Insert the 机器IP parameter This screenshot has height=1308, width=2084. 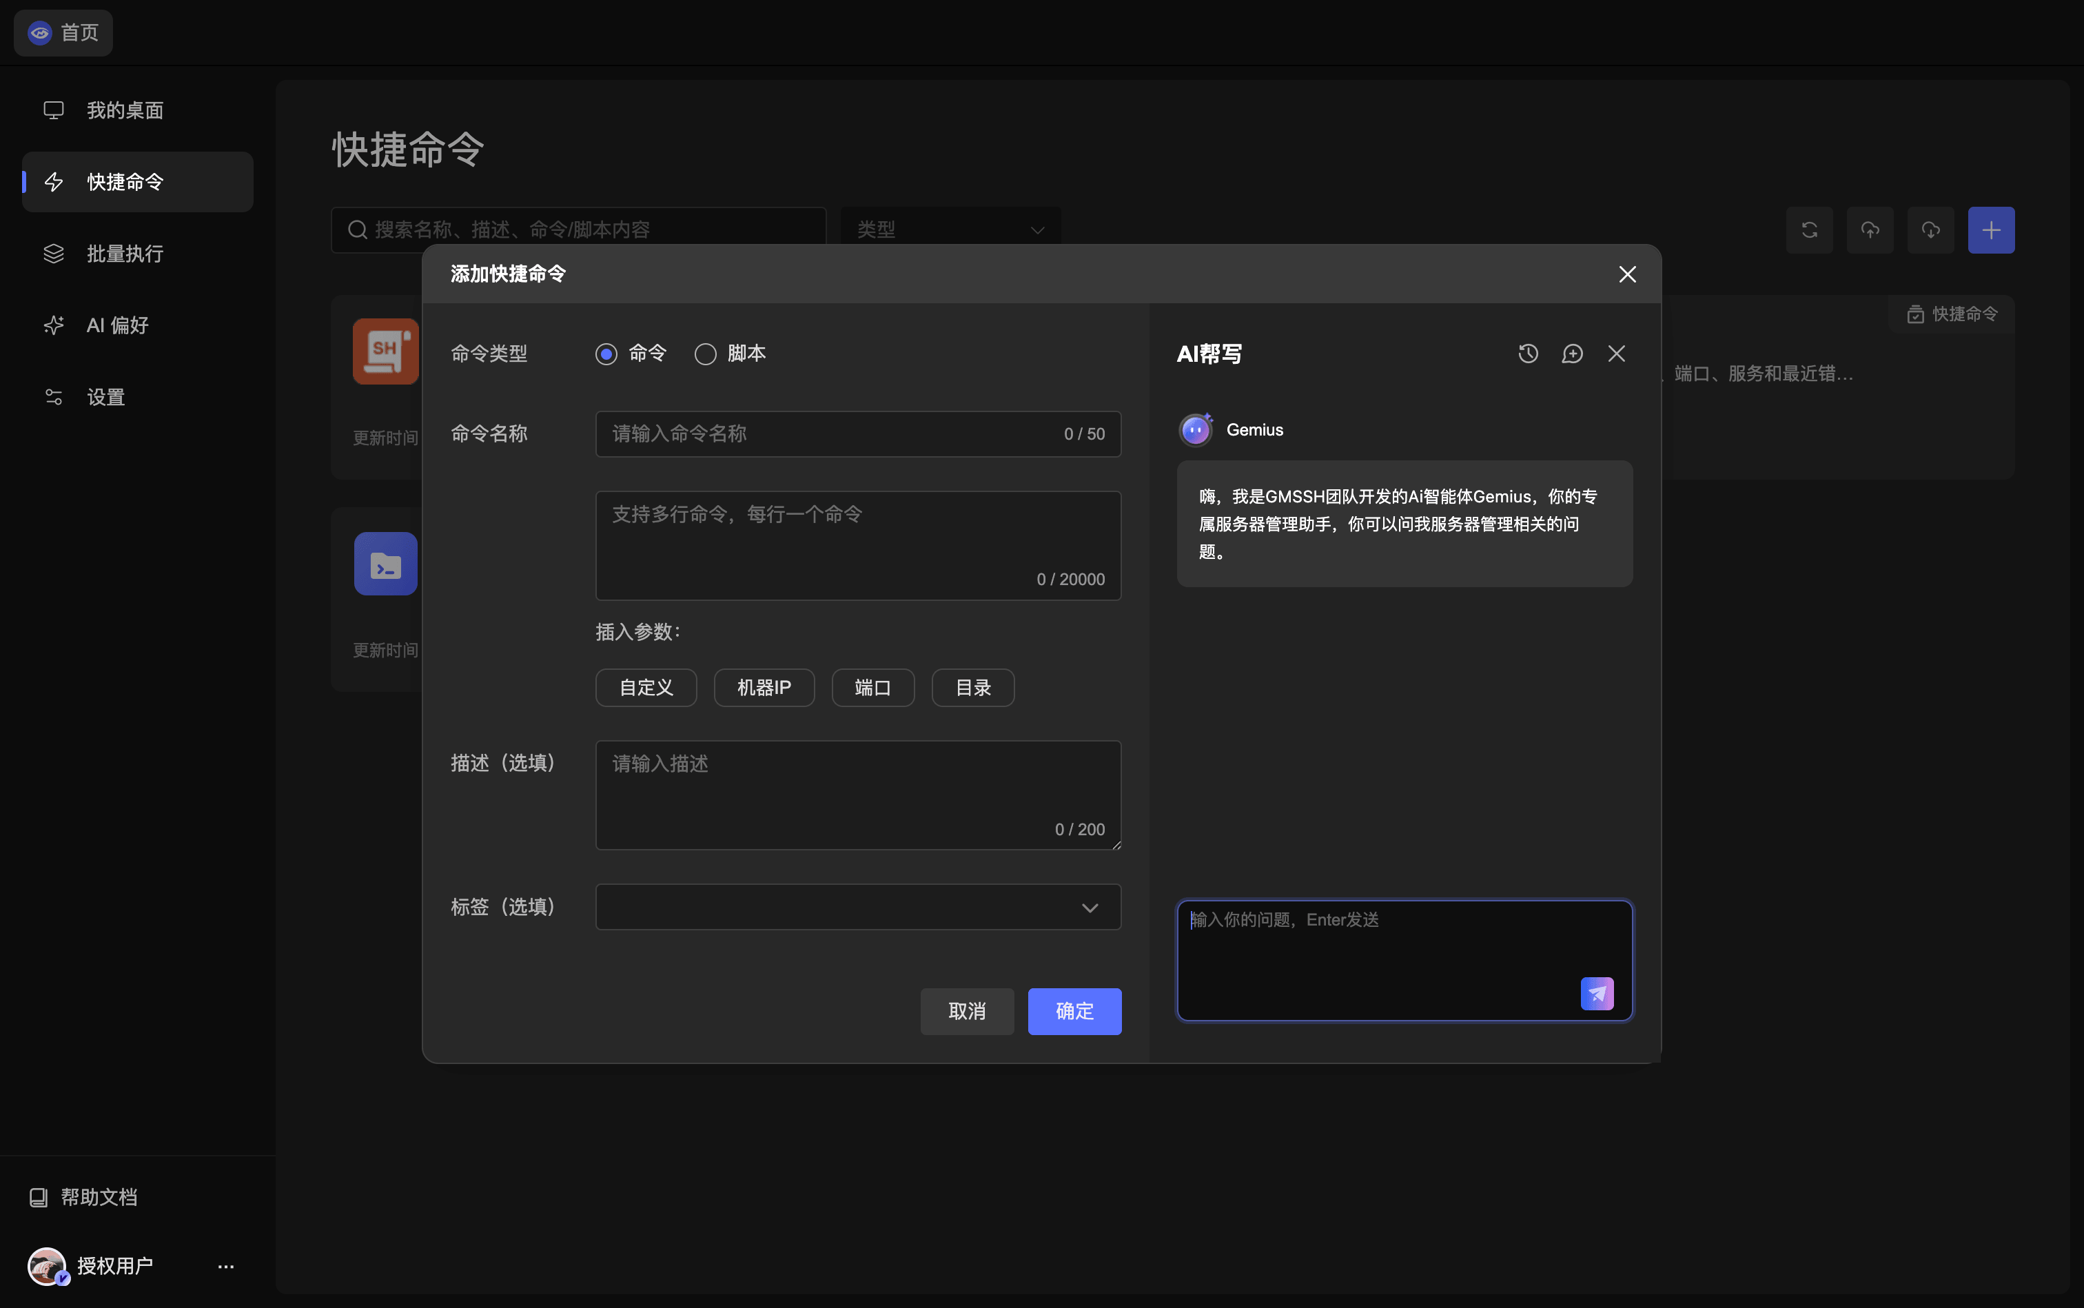tap(764, 688)
